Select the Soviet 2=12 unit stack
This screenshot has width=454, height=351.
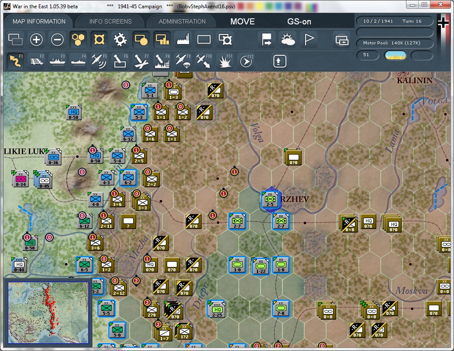click(x=119, y=287)
